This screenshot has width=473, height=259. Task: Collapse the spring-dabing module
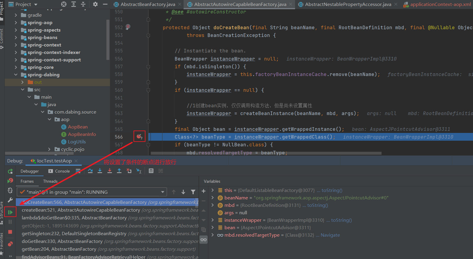click(16, 75)
